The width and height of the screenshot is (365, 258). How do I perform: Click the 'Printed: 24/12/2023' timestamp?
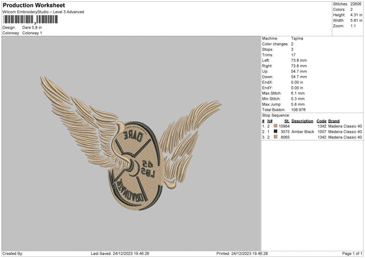pyautogui.click(x=242, y=253)
